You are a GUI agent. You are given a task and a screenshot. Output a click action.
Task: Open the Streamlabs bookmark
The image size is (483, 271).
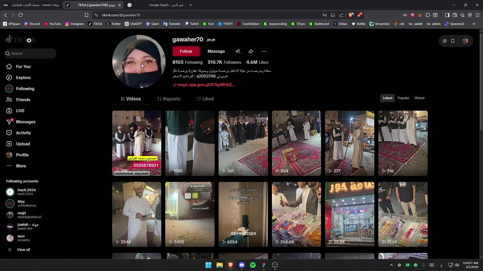coord(380,24)
